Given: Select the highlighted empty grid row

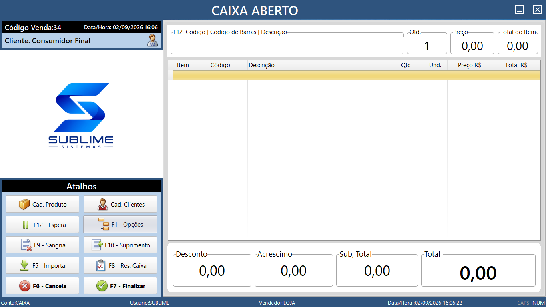Looking at the screenshot, I should (x=356, y=75).
